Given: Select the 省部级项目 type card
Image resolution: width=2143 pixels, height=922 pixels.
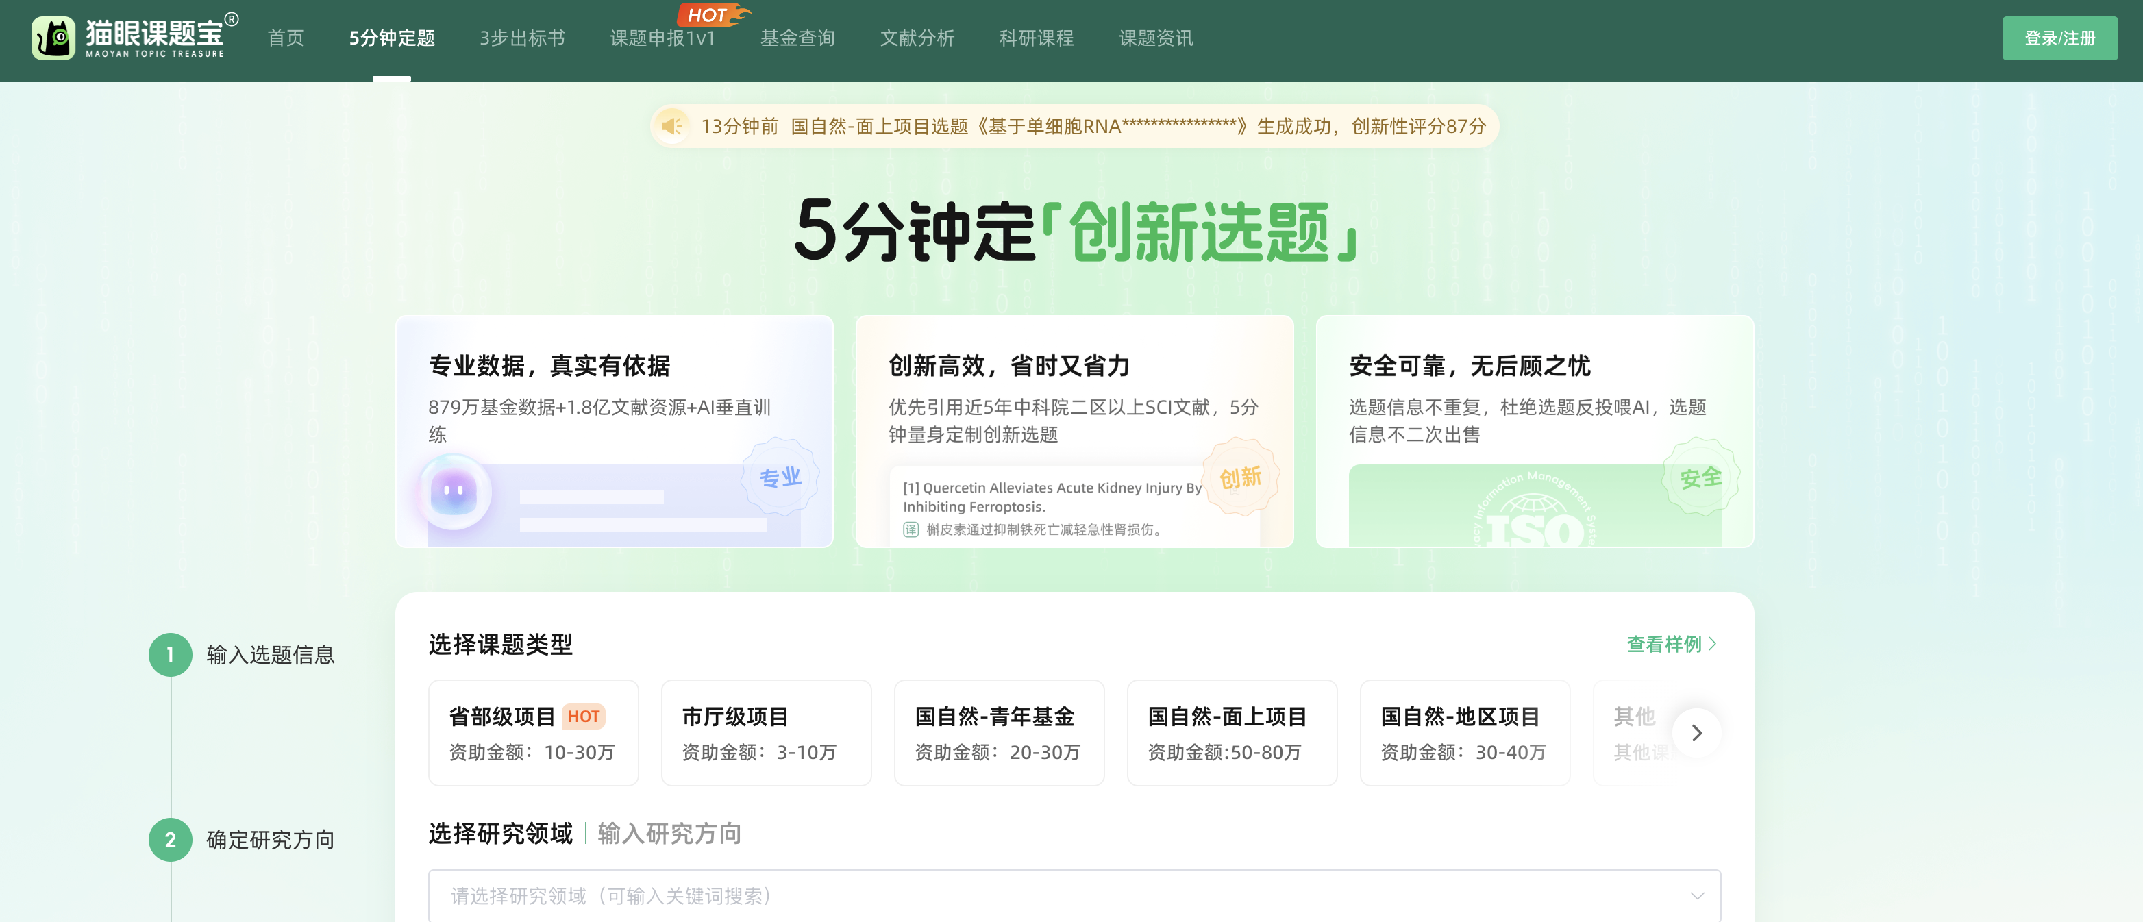Looking at the screenshot, I should click(533, 732).
